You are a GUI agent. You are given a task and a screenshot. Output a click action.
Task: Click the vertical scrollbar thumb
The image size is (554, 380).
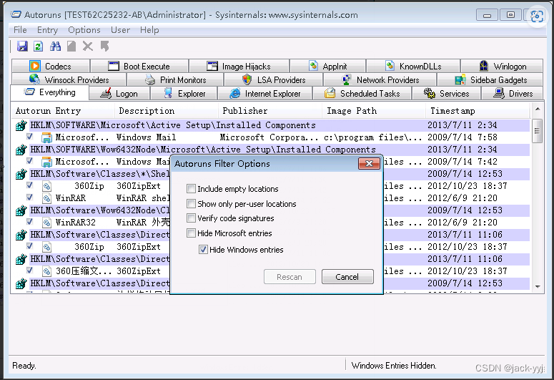click(x=537, y=131)
